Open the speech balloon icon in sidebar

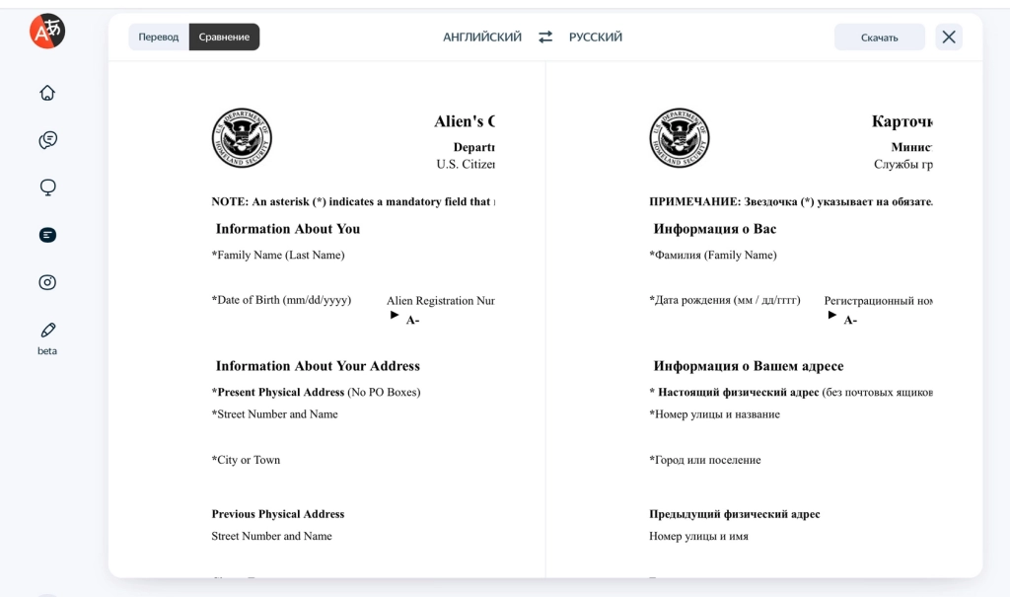click(47, 187)
